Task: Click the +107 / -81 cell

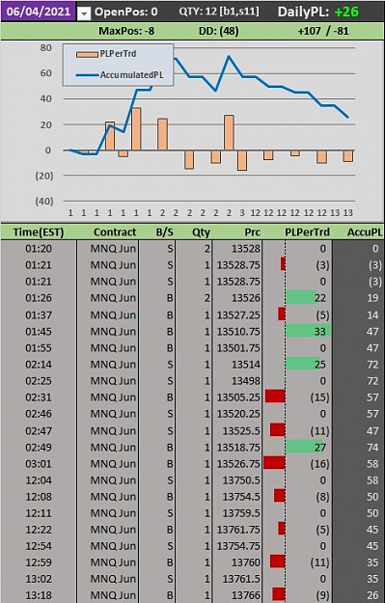Action: (x=323, y=31)
